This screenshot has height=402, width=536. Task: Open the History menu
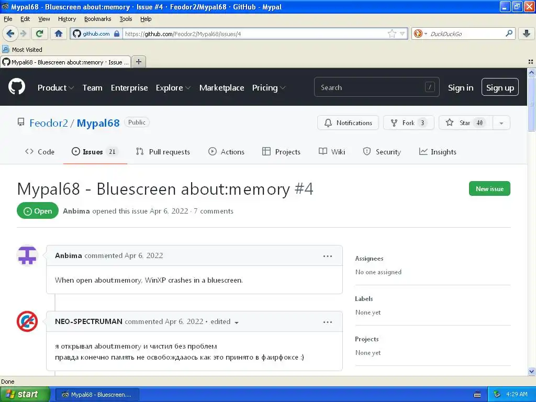(67, 19)
